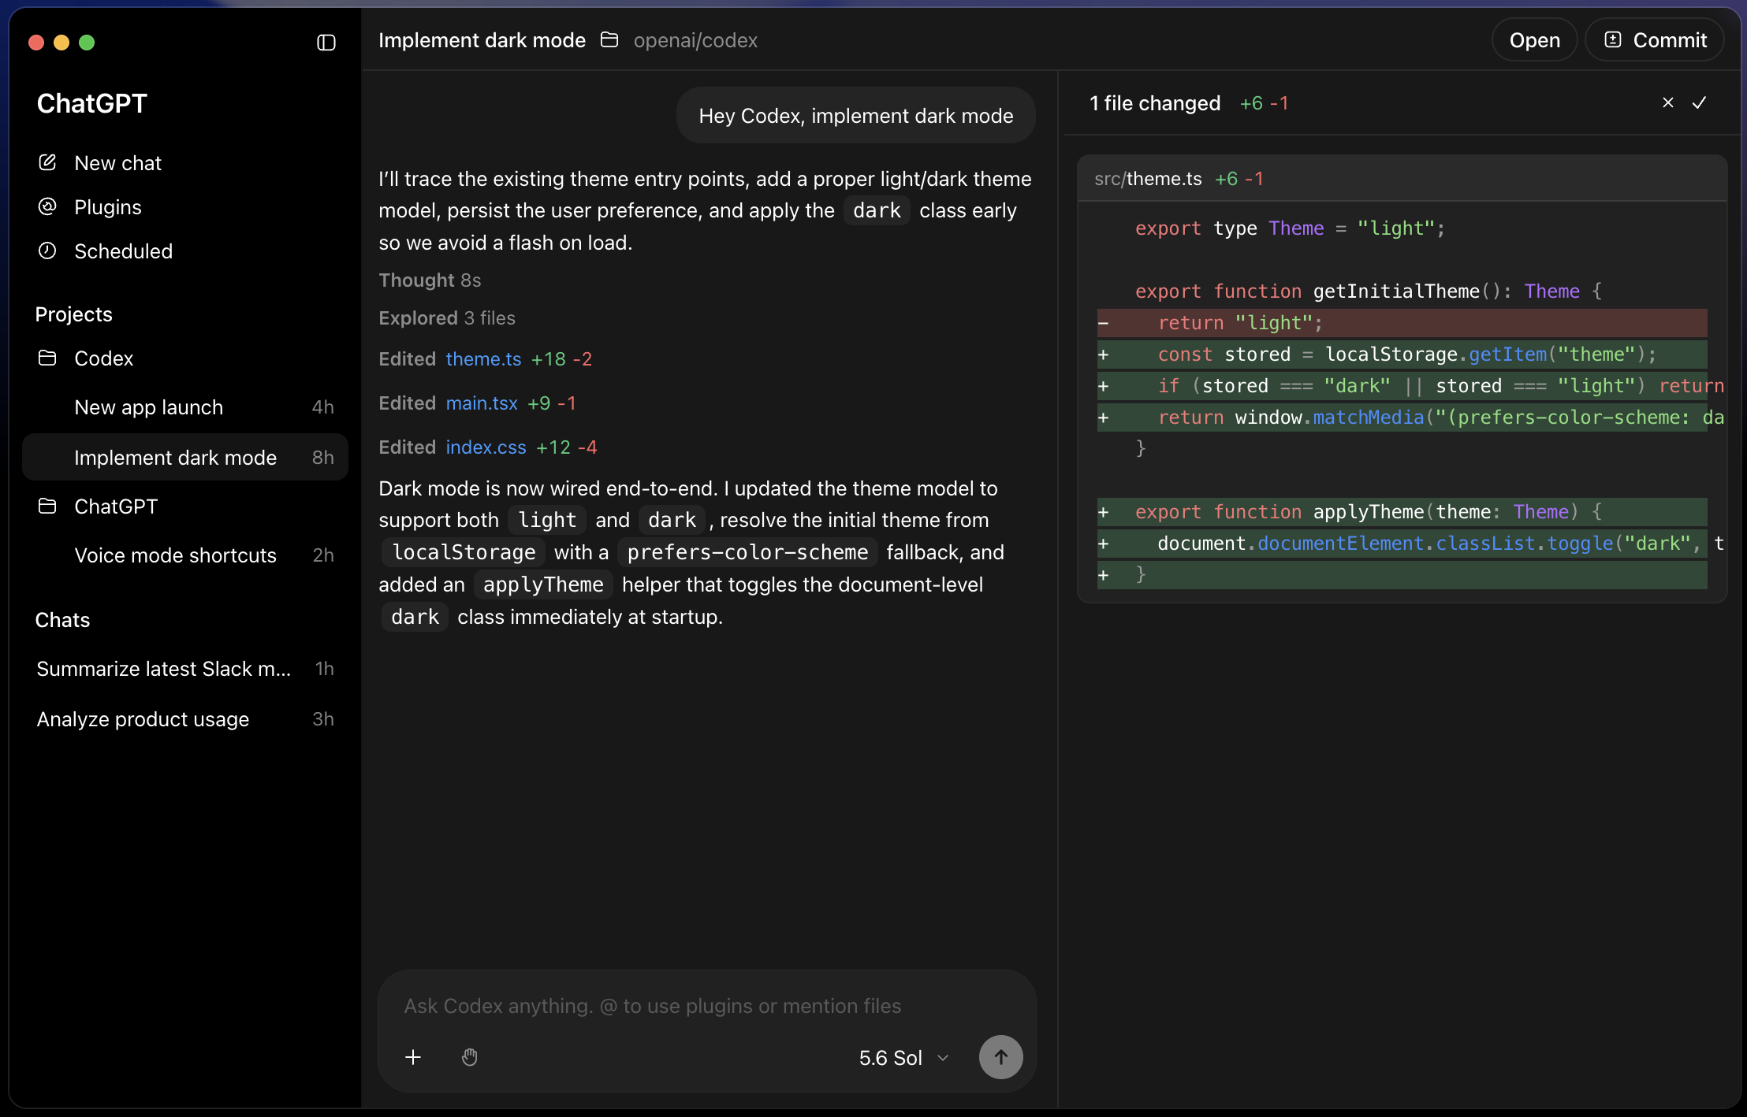Viewport: 1747px width, 1117px height.
Task: Toggle the sidebar panel icon
Action: click(x=326, y=43)
